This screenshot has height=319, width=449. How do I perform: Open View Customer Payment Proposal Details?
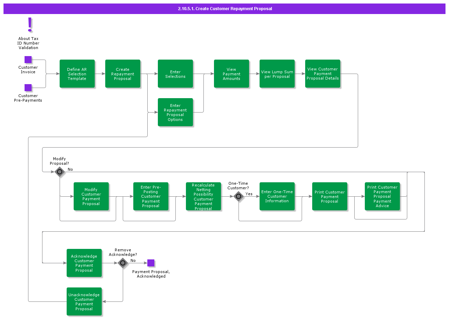tap(323, 74)
